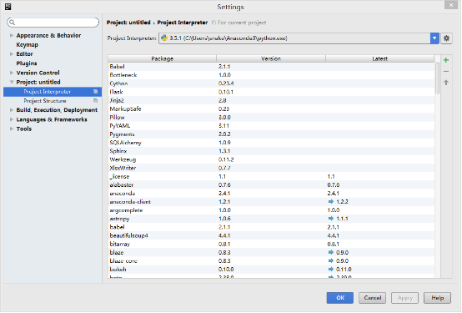
Task: Collapse Project: untitled section
Action: click(x=12, y=82)
